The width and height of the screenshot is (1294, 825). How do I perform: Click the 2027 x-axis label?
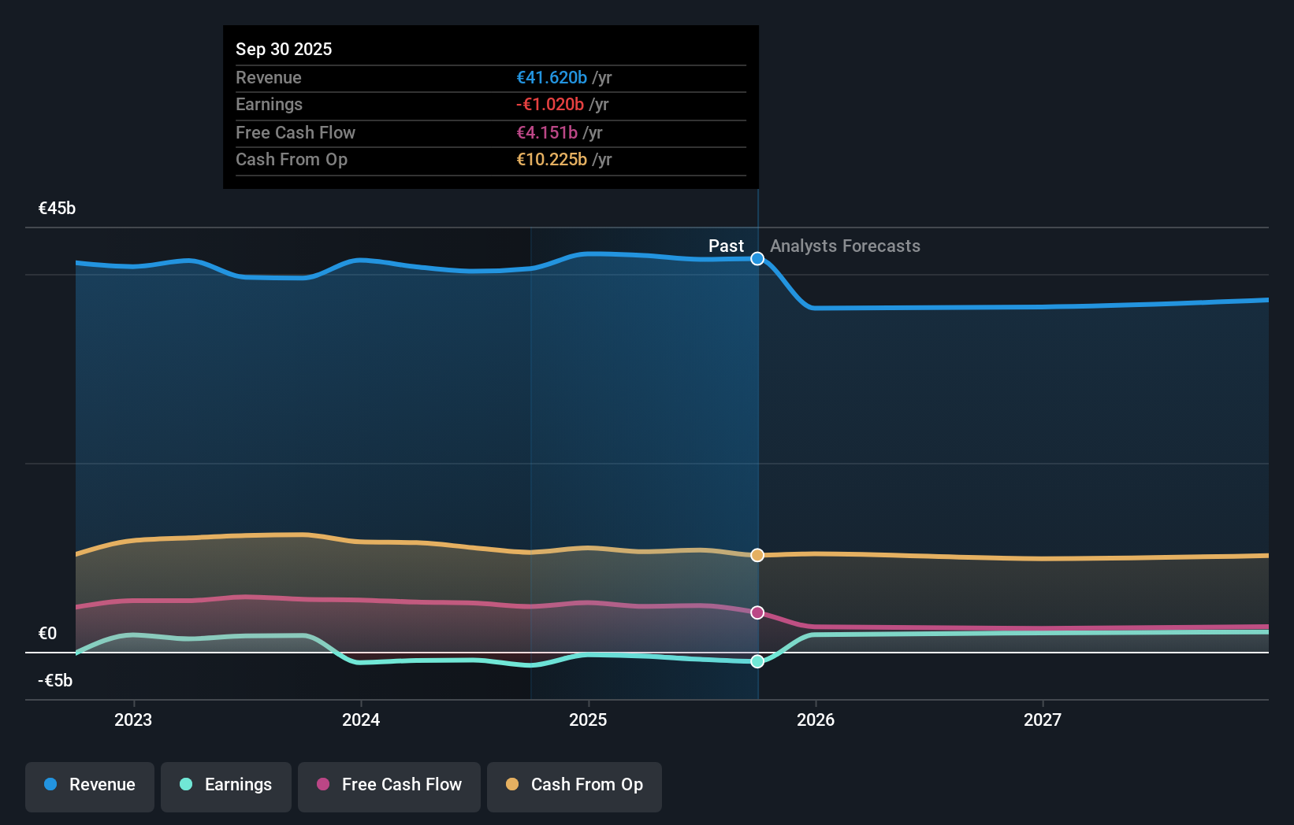click(x=1043, y=720)
